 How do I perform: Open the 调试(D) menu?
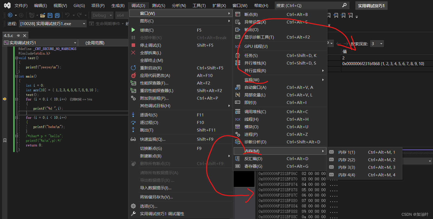click(138, 5)
